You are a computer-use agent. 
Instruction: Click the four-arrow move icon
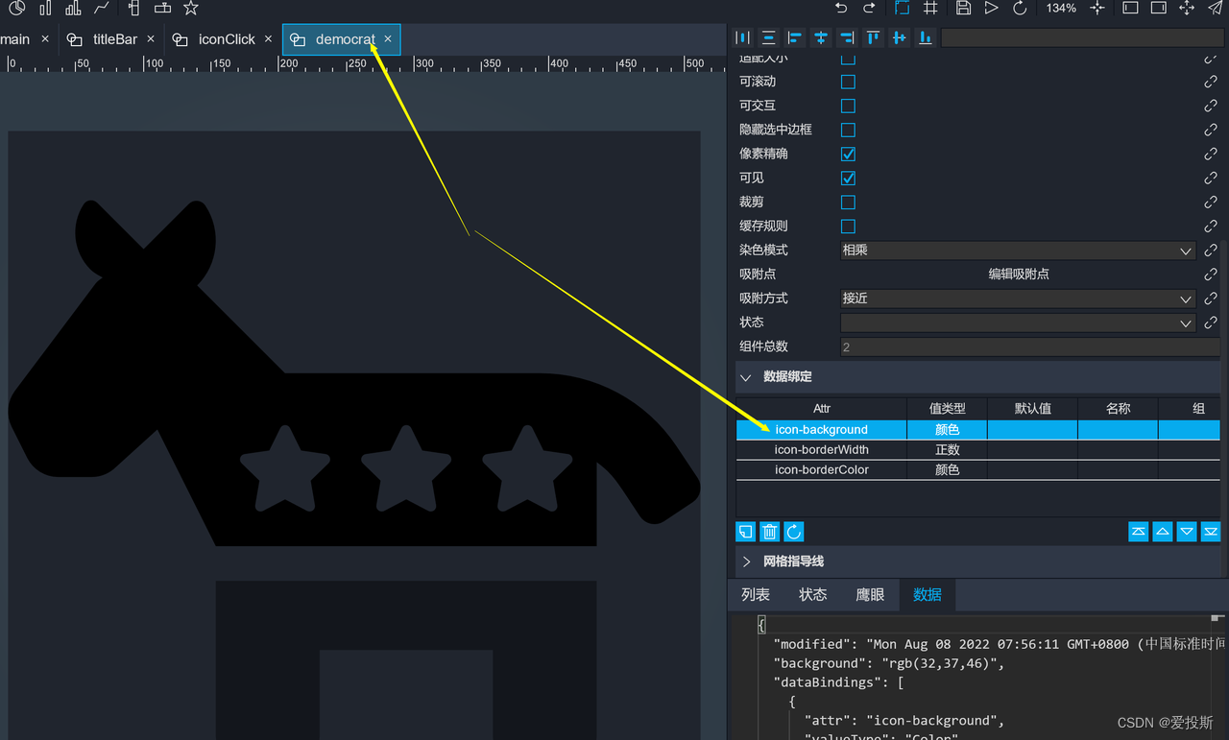click(x=1187, y=8)
